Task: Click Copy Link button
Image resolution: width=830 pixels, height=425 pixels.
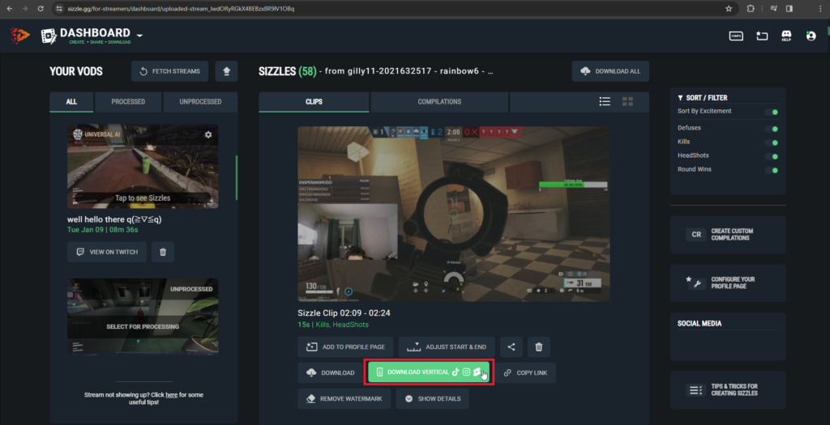Action: point(525,372)
